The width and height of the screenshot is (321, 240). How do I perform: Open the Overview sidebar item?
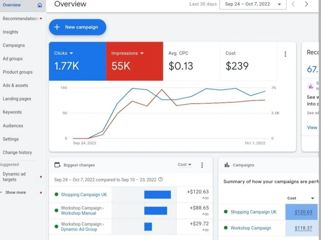12,5
